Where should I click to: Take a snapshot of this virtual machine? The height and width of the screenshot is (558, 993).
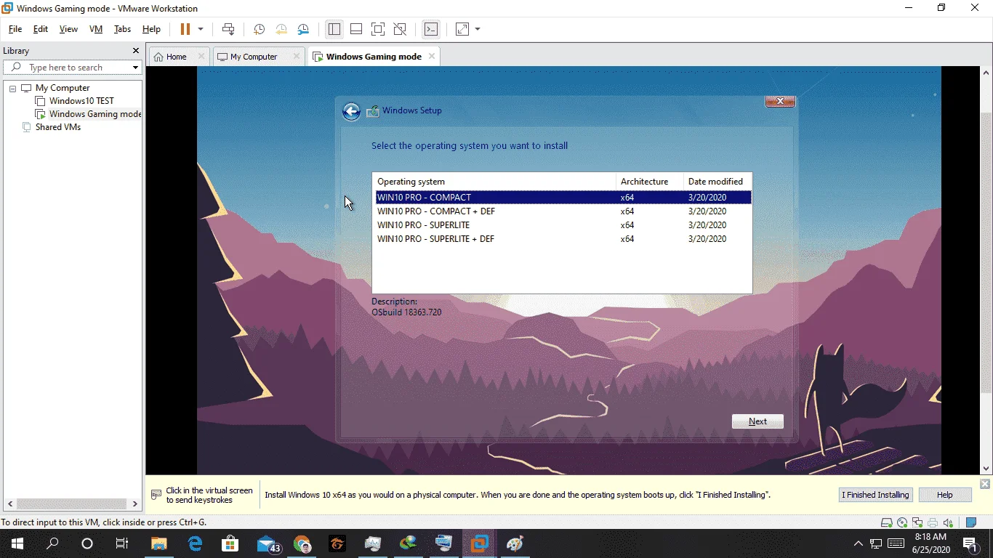click(x=259, y=29)
